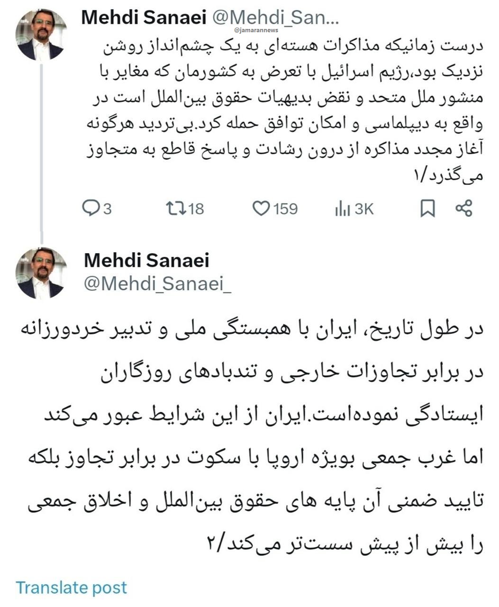Click the thread line connecting both avatars
The width and height of the screenshot is (499, 607).
41,152
